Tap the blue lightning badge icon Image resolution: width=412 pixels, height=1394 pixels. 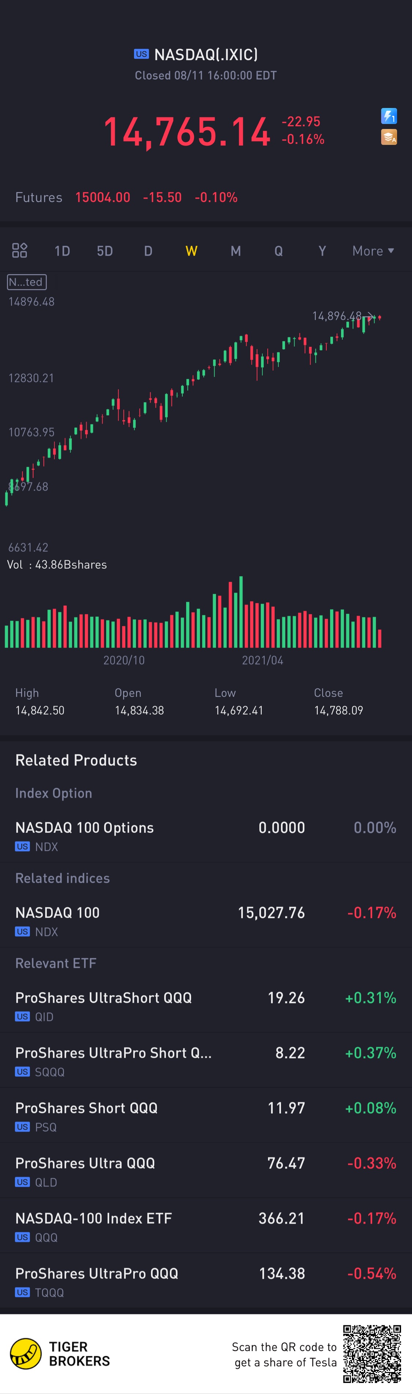pos(389,116)
